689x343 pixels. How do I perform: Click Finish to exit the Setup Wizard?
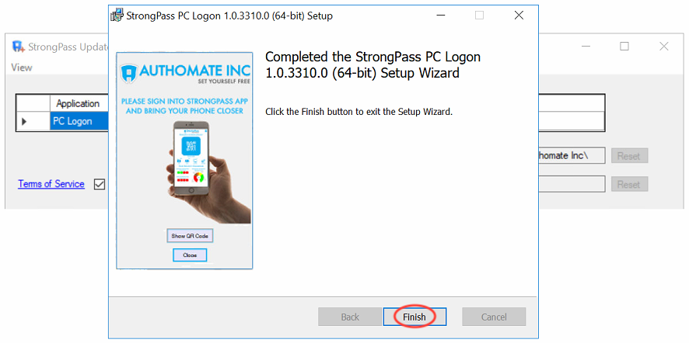tap(414, 317)
